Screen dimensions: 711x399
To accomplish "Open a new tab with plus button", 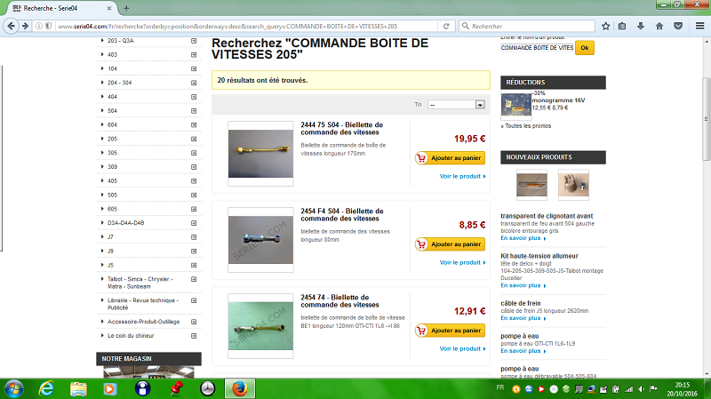I will [126, 8].
